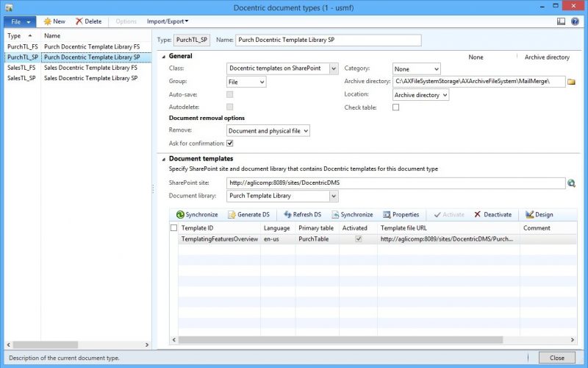Click the Primary table column header

tap(318, 228)
